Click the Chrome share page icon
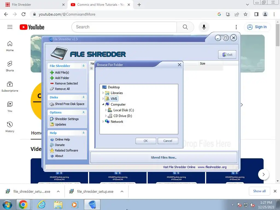 [237, 14]
